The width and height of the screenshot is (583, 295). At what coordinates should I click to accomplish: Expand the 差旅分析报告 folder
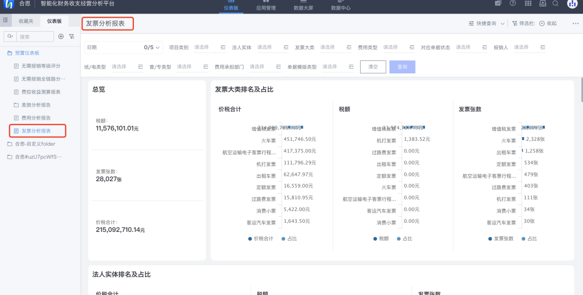[x=32, y=105]
